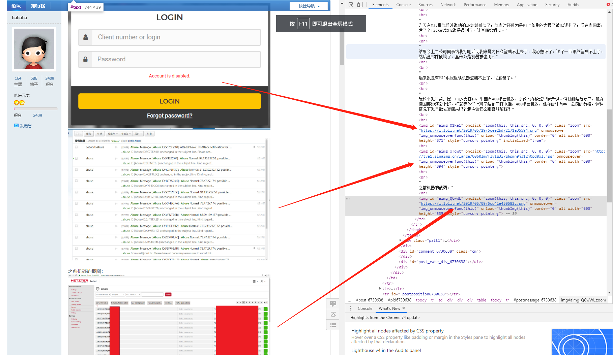Open the Network tab
Image resolution: width=613 pixels, height=355 pixels.
[x=448, y=5]
